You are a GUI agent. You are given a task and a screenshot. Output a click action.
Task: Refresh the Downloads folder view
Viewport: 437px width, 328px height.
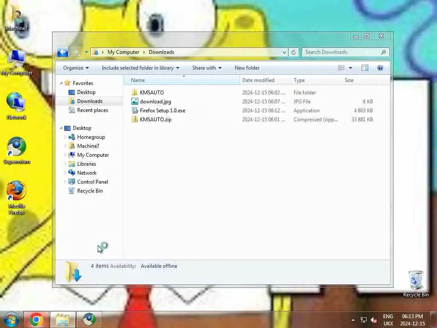pos(294,52)
